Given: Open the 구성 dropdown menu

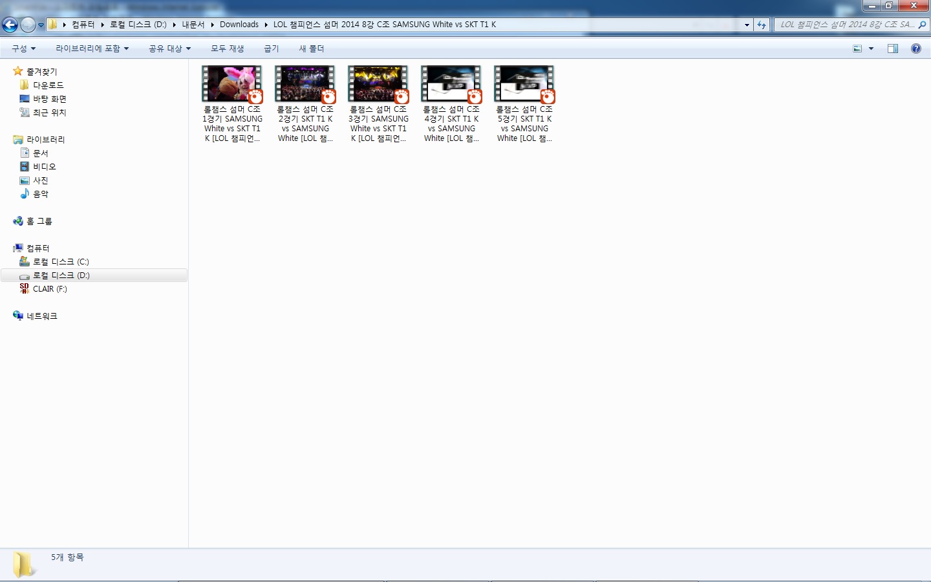Looking at the screenshot, I should click(23, 48).
